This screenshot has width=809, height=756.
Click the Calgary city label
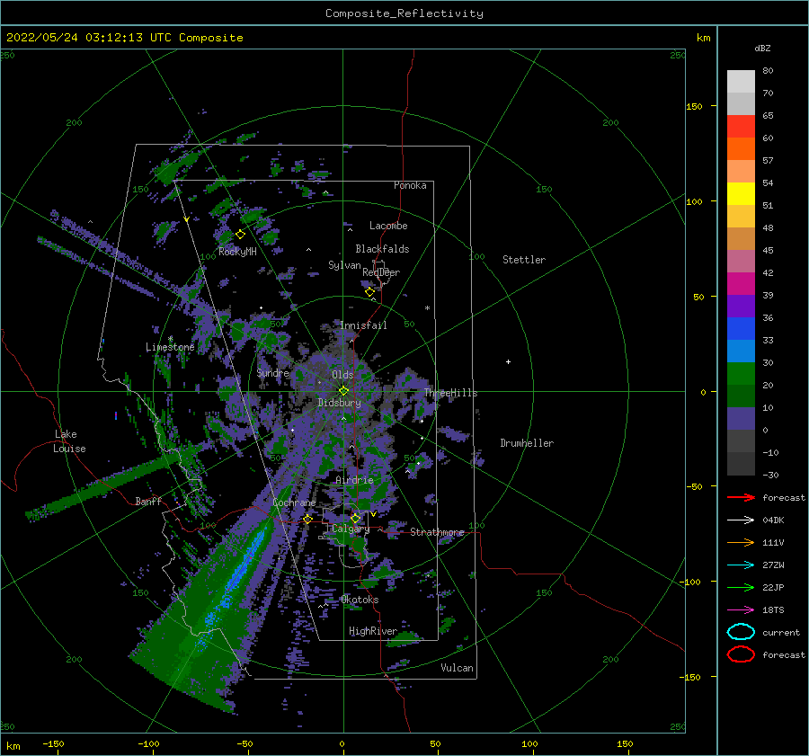(x=351, y=529)
